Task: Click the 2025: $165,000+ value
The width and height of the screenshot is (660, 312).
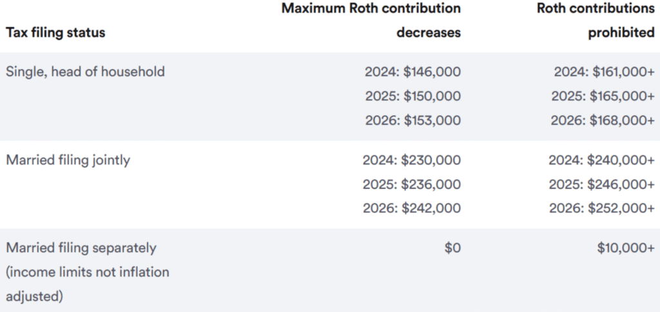Action: (603, 96)
